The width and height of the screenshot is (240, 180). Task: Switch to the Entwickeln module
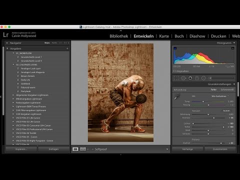tap(143, 36)
